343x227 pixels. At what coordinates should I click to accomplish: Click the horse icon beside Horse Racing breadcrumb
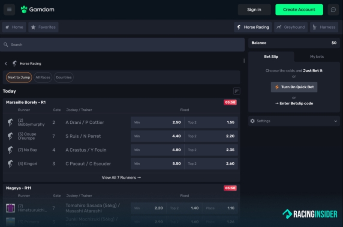click(15, 63)
